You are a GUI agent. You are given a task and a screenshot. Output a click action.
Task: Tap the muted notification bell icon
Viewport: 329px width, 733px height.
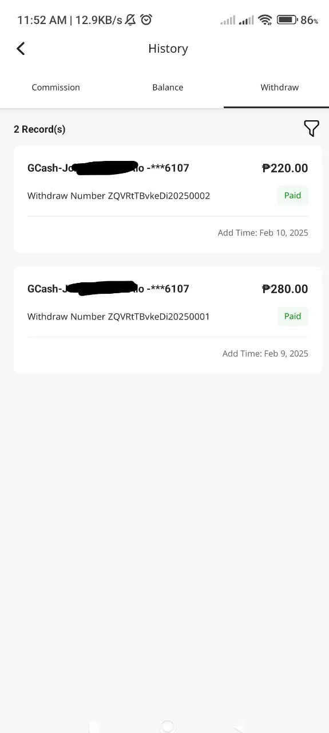[130, 20]
